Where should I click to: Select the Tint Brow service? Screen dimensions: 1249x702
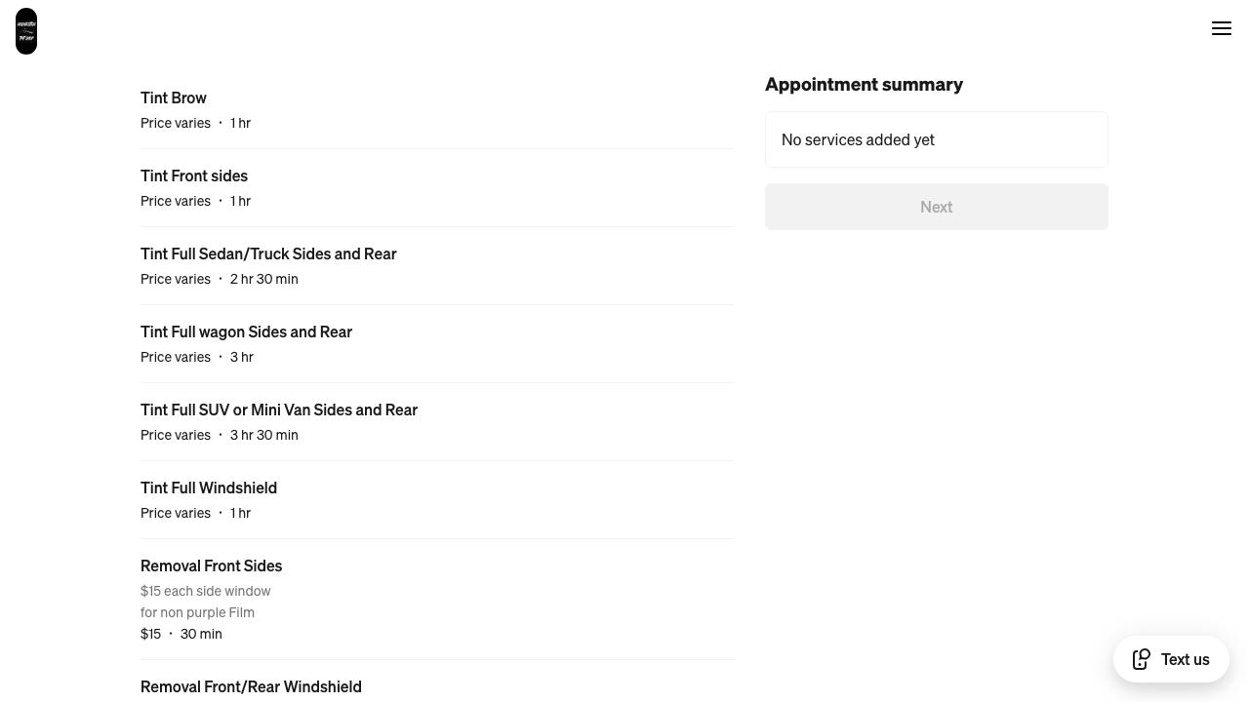(x=174, y=97)
